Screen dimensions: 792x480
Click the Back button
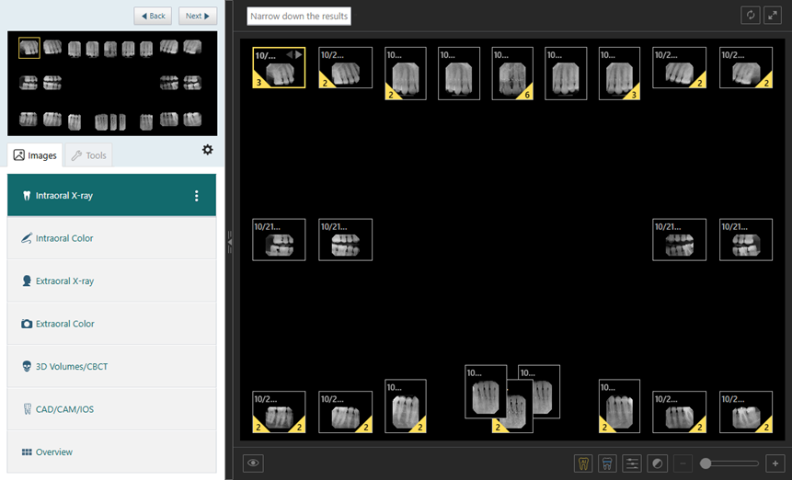click(x=153, y=16)
